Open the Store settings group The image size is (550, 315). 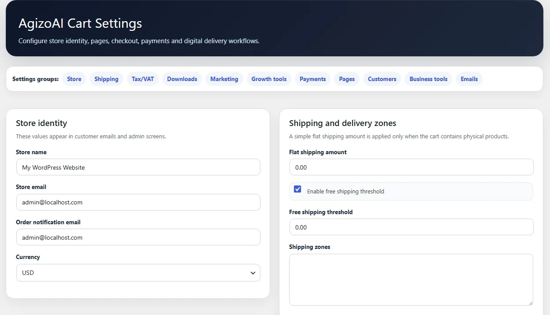pos(74,79)
